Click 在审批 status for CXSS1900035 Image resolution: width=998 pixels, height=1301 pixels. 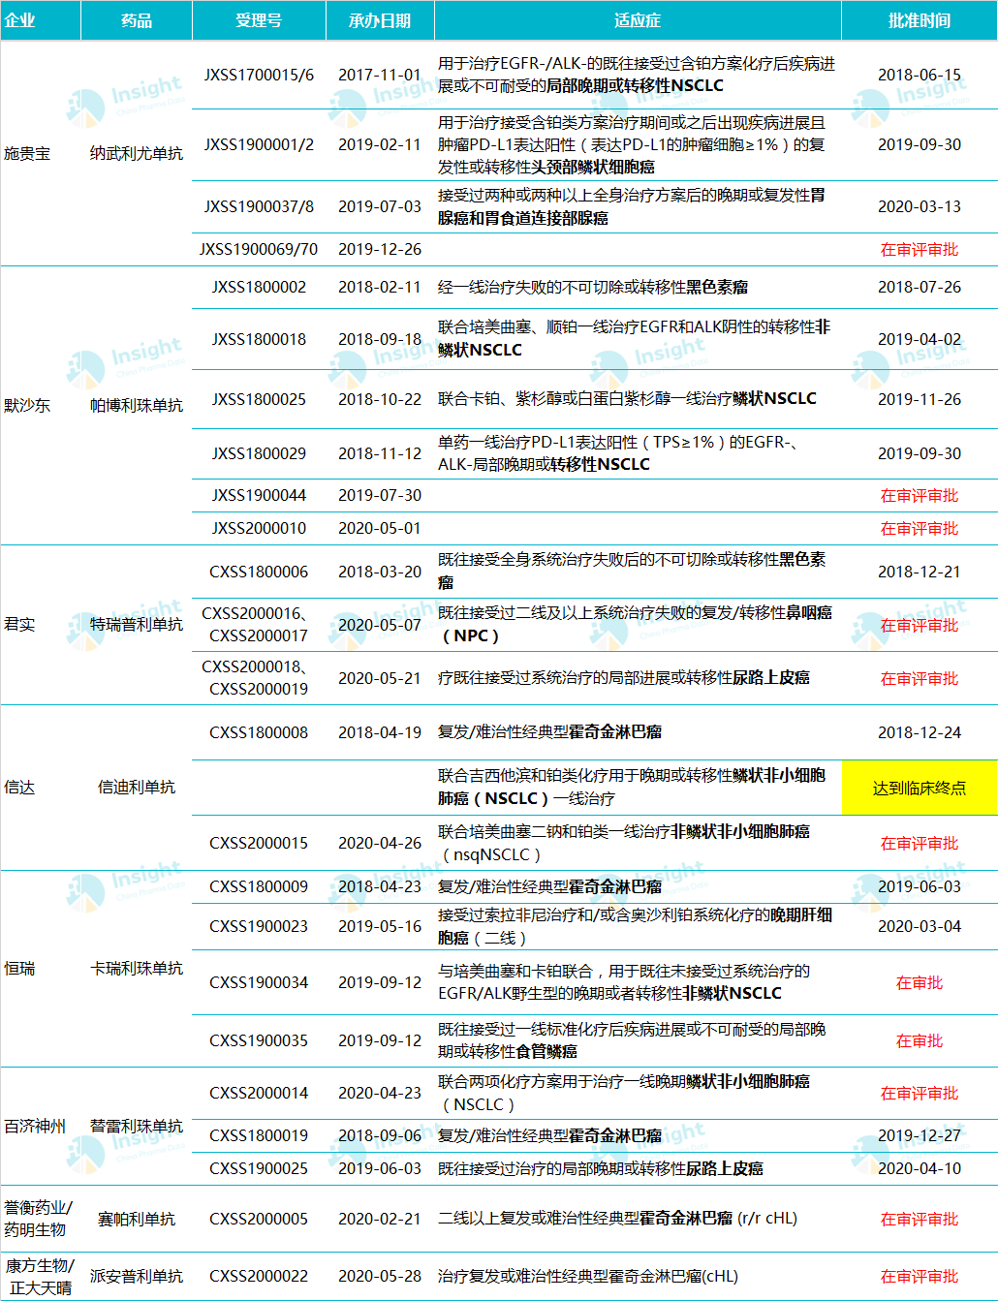920,1040
